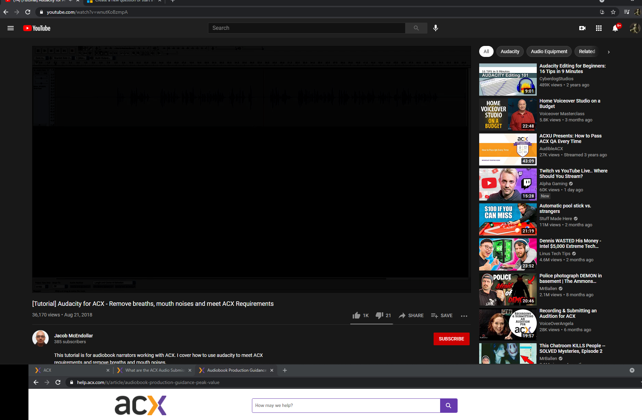Share the Audacity for ACX video

click(411, 315)
